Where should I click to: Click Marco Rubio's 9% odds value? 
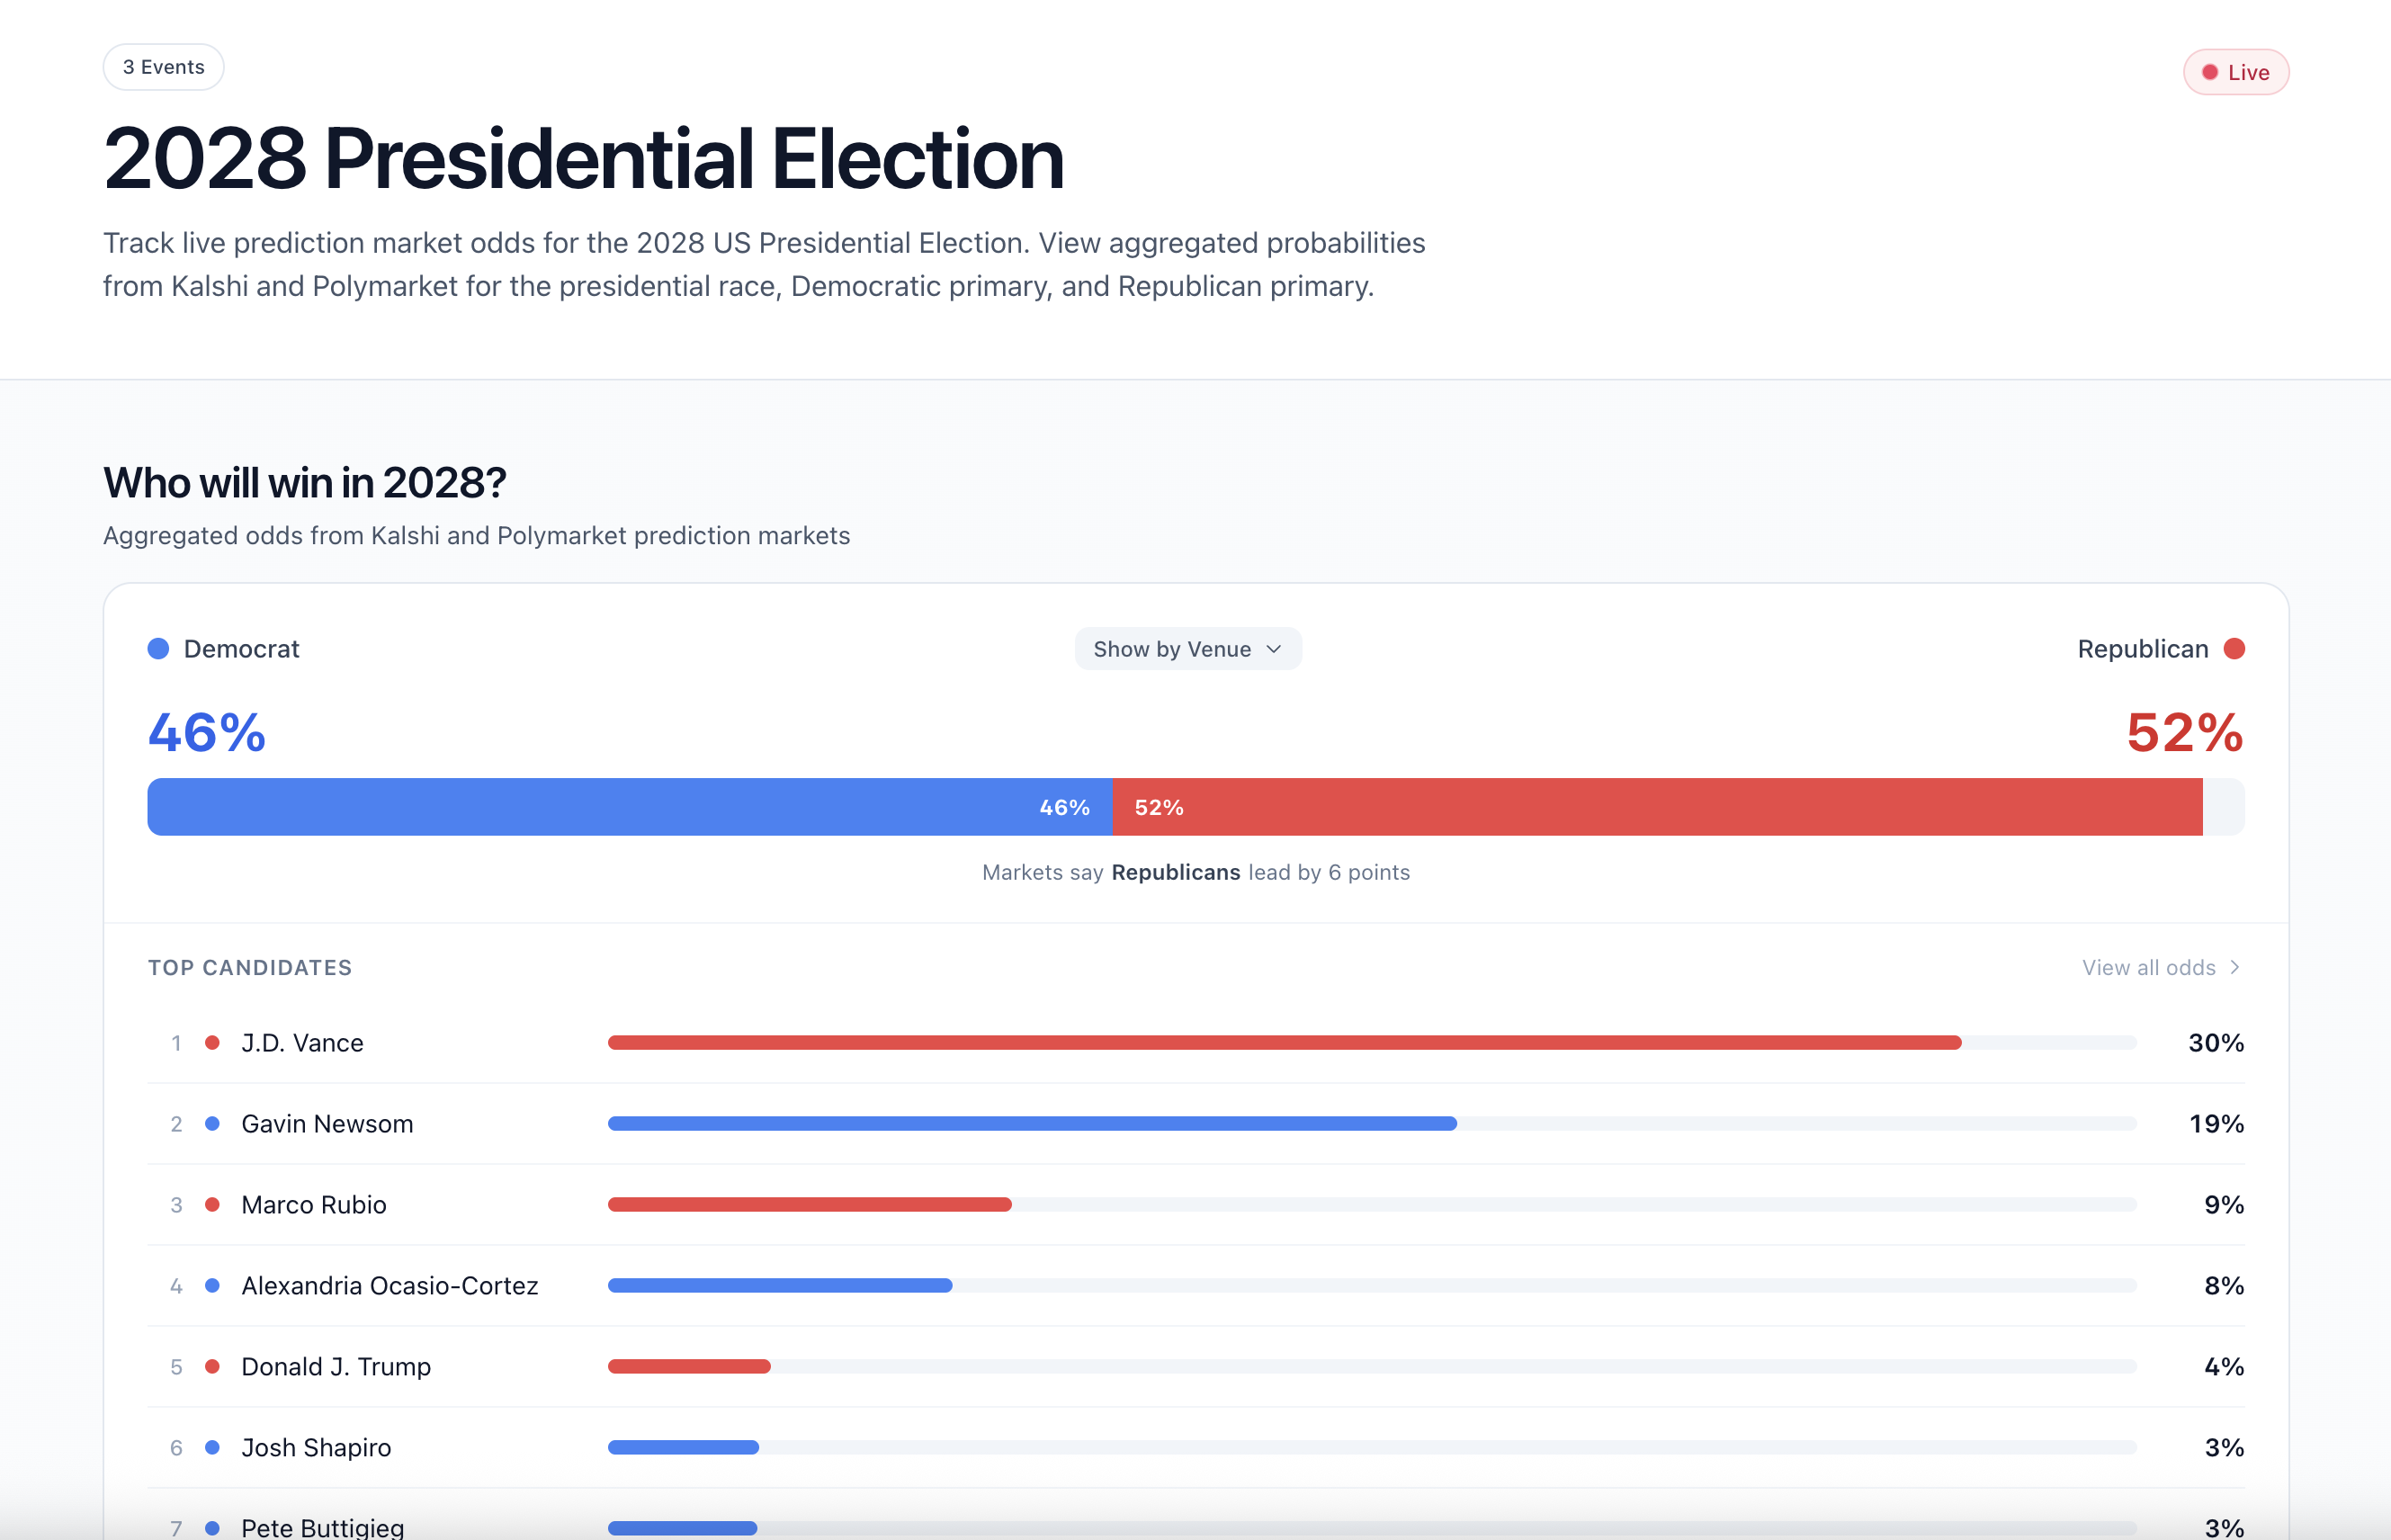click(x=2223, y=1205)
